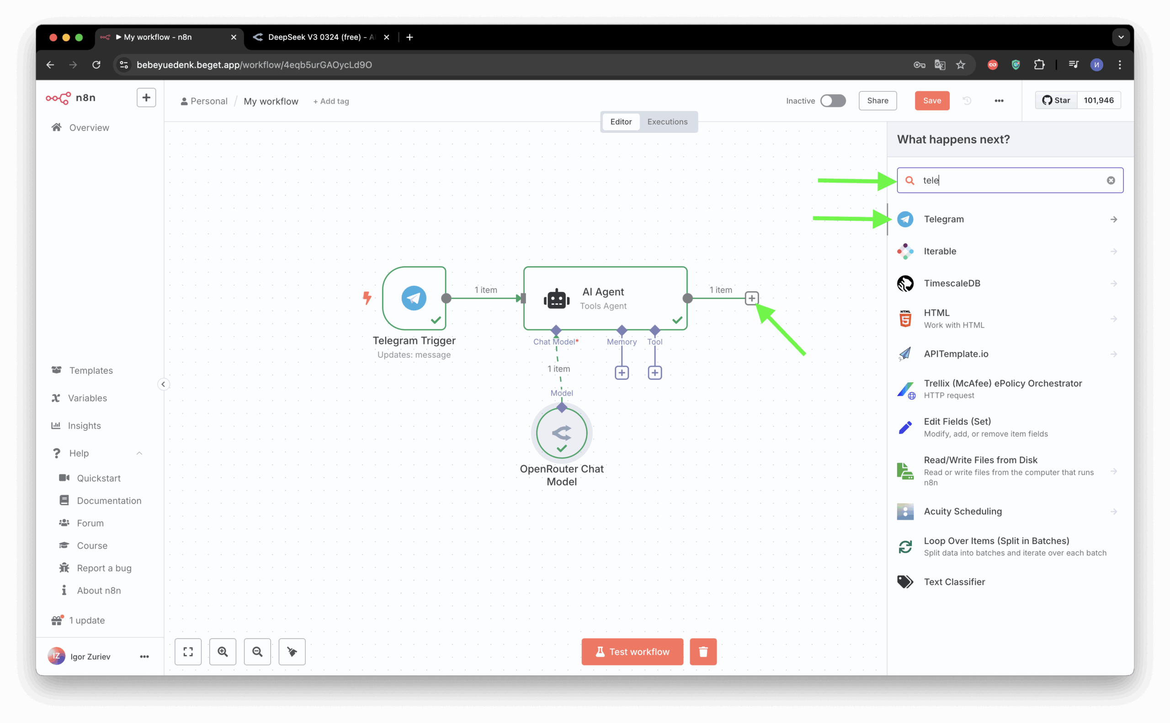Zoom in on the canvas
Image resolution: width=1170 pixels, height=723 pixels.
223,651
